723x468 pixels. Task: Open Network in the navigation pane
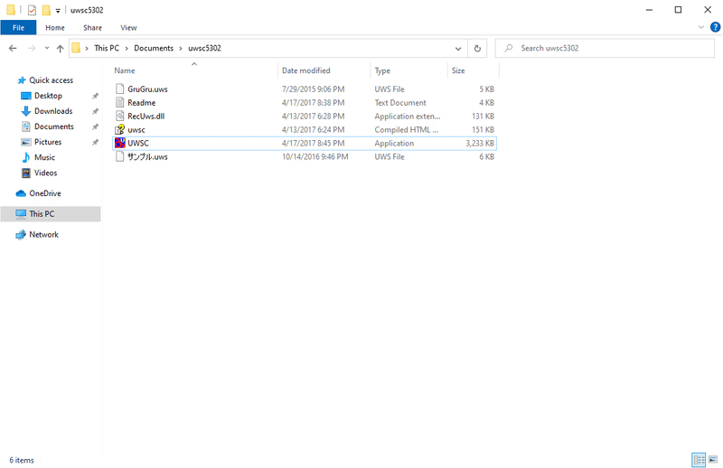(43, 234)
